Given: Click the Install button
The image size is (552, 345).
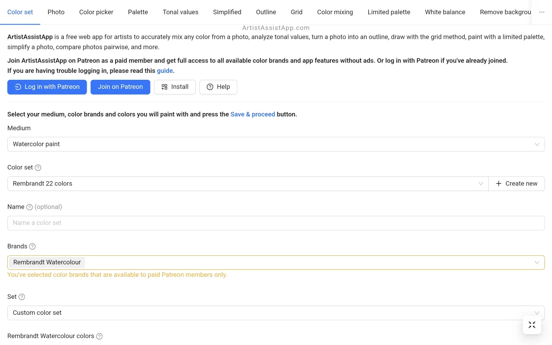Looking at the screenshot, I should tap(175, 87).
